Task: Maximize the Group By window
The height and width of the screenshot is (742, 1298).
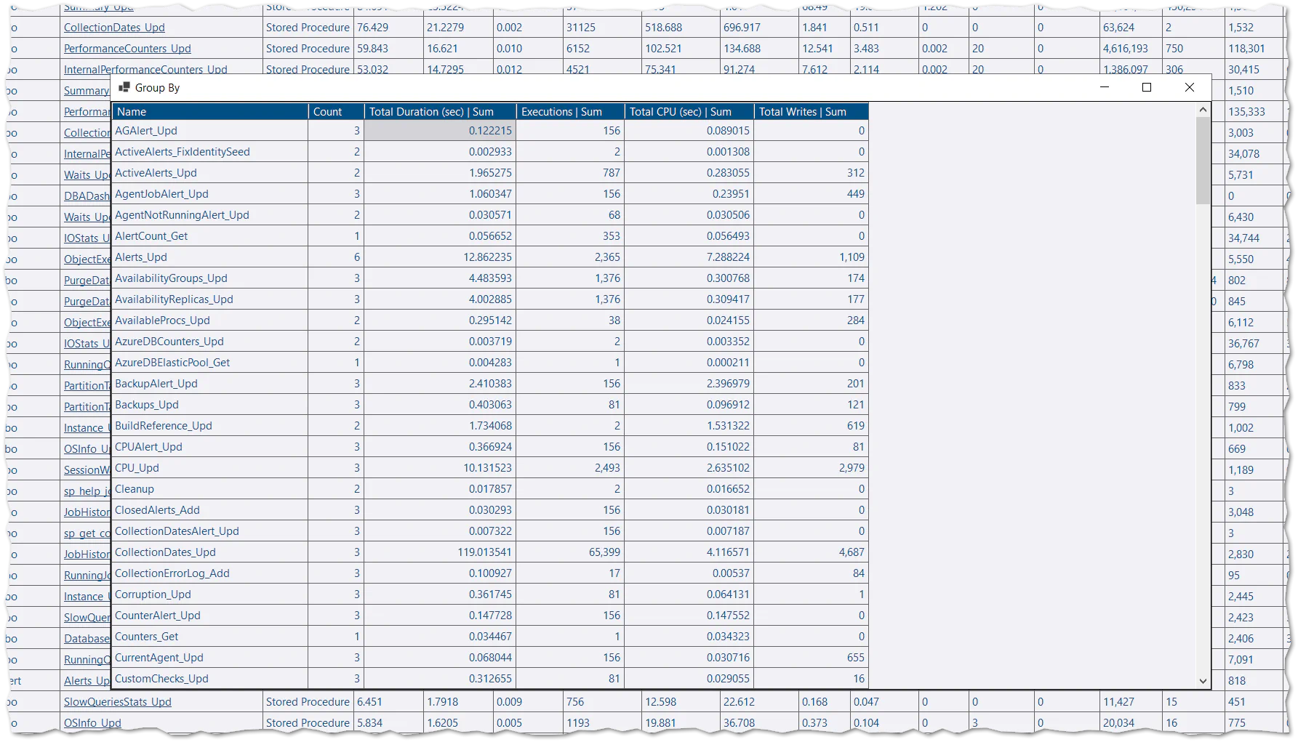Action: pyautogui.click(x=1147, y=87)
